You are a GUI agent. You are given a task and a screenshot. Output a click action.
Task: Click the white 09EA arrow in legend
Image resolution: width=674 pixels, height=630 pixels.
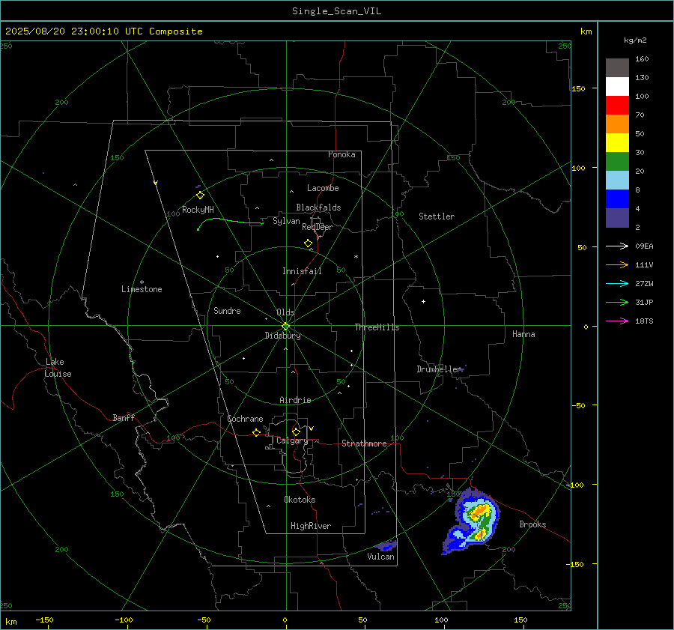click(617, 246)
